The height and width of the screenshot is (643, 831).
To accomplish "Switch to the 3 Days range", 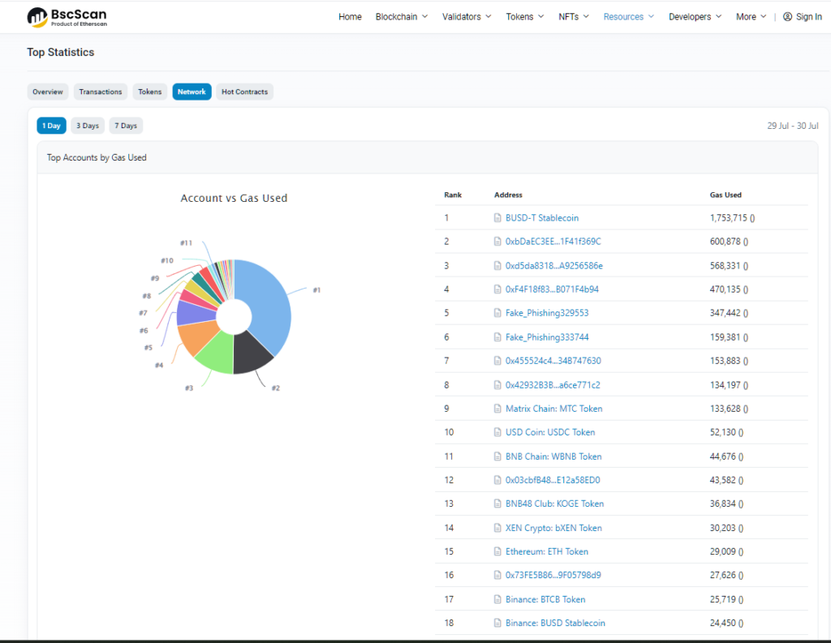I will pyautogui.click(x=88, y=126).
